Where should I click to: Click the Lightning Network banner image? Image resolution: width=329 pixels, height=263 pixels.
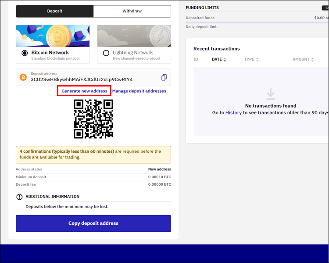tap(134, 36)
